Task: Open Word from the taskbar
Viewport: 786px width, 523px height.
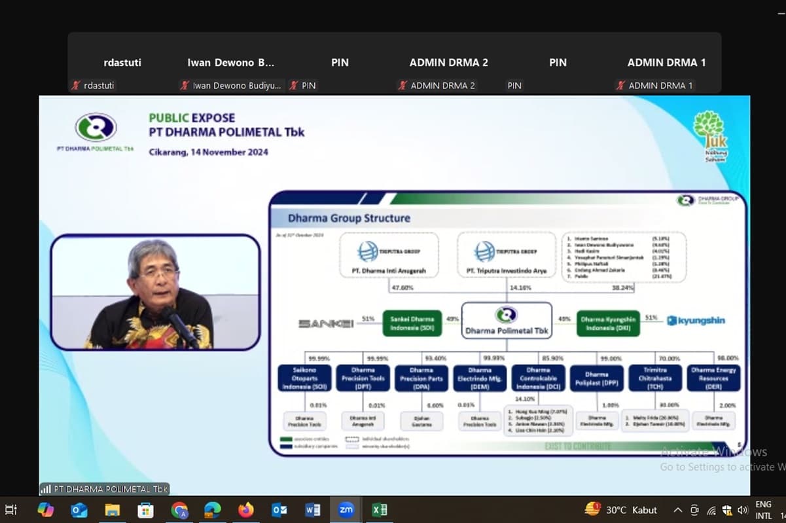Action: click(x=313, y=510)
